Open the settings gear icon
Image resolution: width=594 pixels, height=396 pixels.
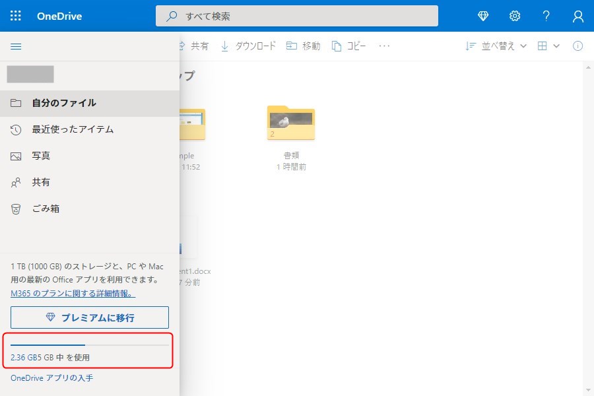tap(515, 16)
